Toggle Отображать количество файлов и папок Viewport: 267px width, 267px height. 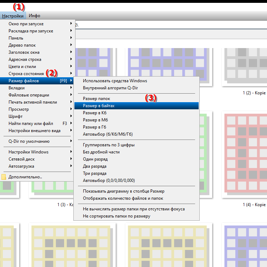(137, 198)
